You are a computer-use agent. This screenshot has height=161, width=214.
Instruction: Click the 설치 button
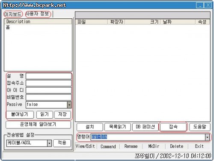90,127
